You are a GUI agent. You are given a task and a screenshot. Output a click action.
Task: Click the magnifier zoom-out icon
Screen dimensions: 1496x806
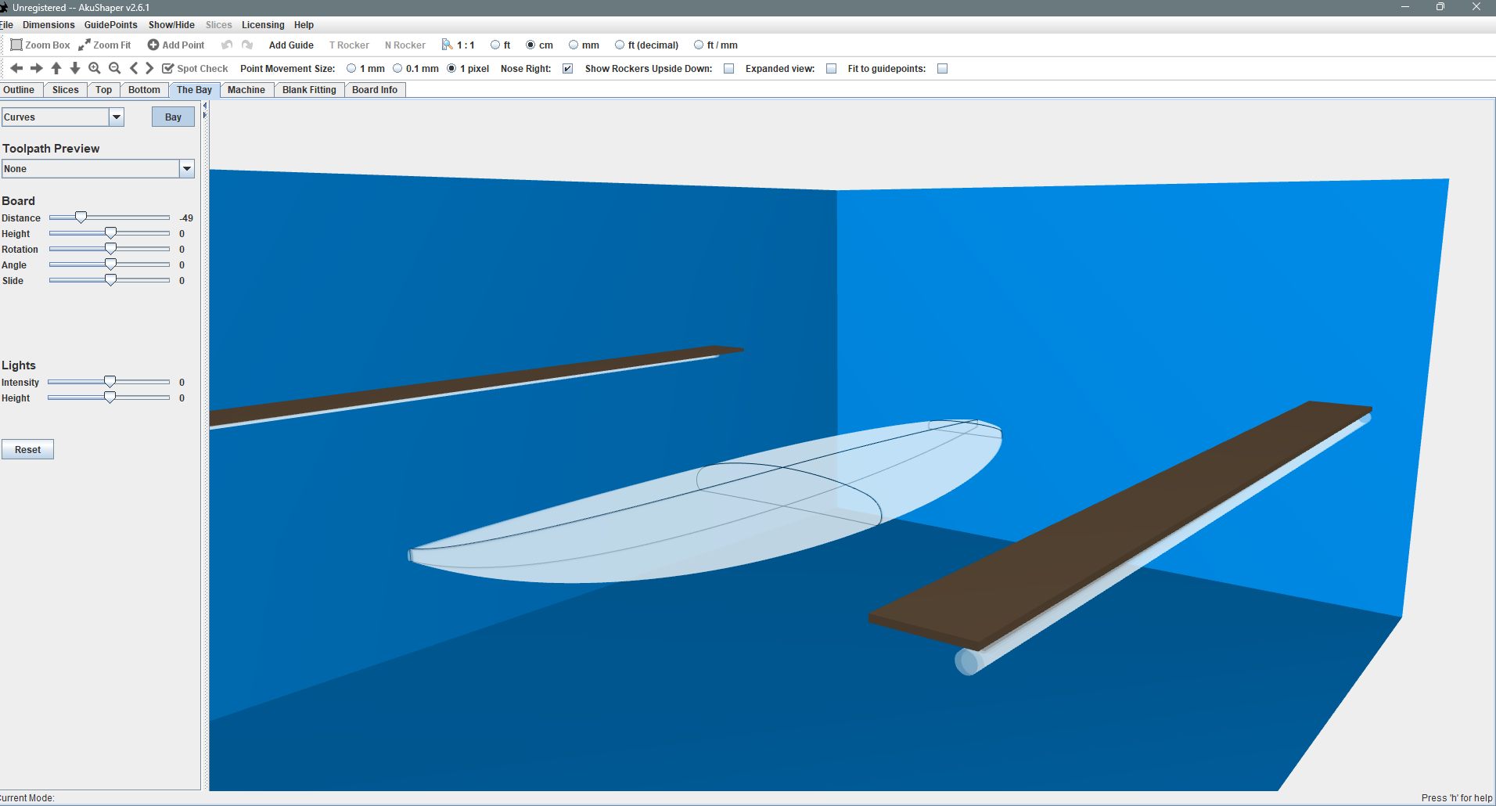[114, 69]
